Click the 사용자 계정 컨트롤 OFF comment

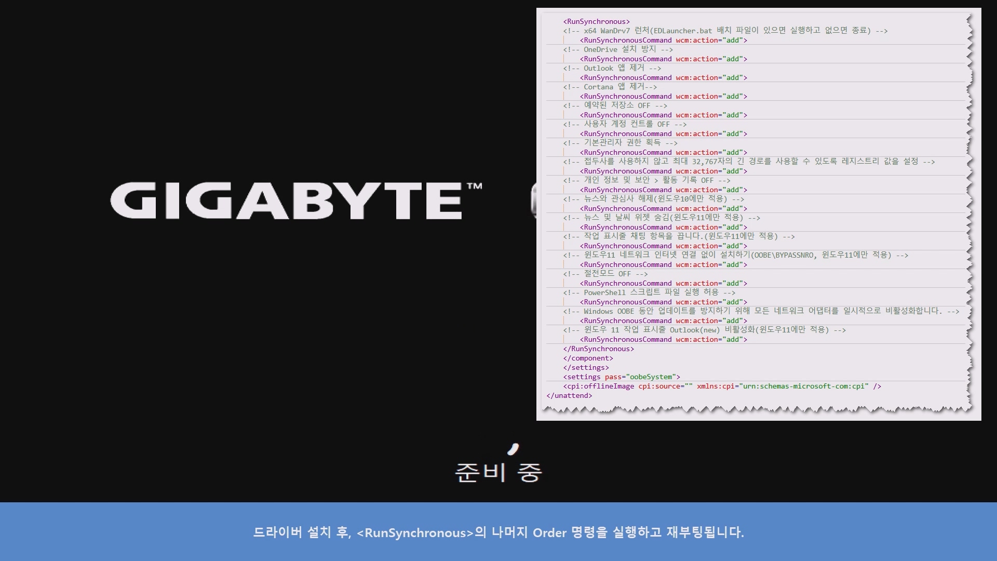coord(624,124)
